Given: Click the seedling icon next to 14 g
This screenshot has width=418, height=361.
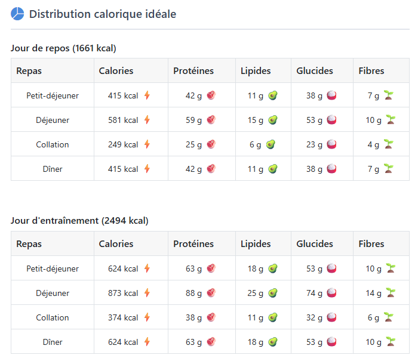Looking at the screenshot, I should (x=391, y=293).
